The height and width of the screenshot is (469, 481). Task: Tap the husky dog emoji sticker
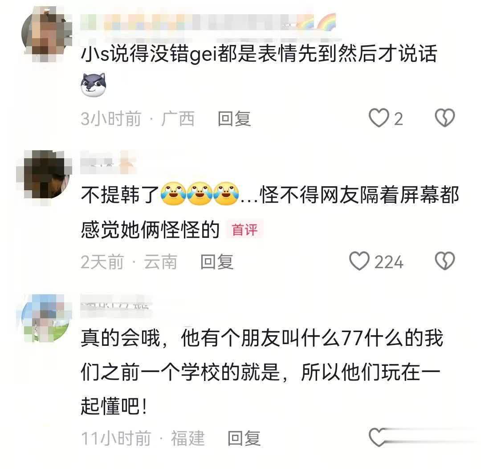[x=93, y=85]
